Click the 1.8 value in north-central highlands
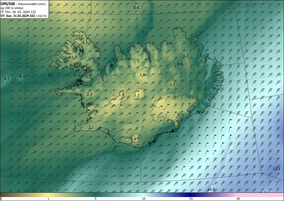This screenshot has width=284, height=201. point(142,75)
